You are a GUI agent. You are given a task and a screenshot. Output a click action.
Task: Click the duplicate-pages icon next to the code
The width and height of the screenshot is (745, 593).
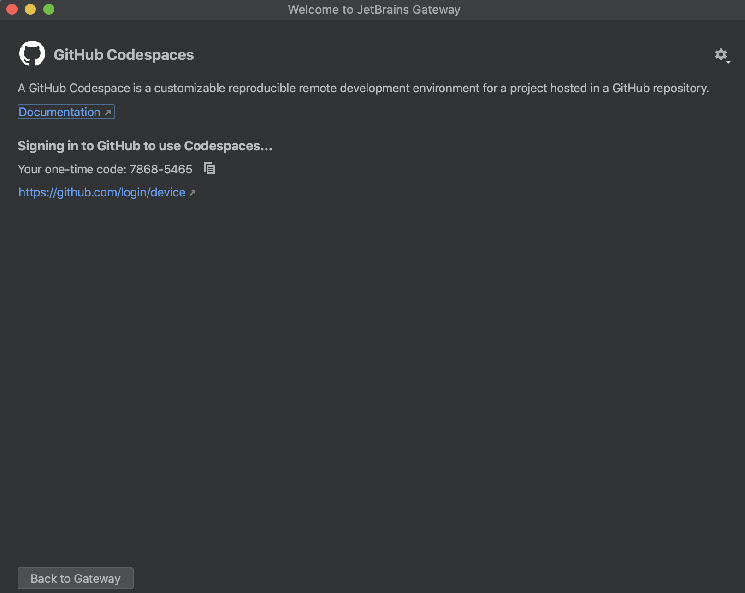[209, 169]
